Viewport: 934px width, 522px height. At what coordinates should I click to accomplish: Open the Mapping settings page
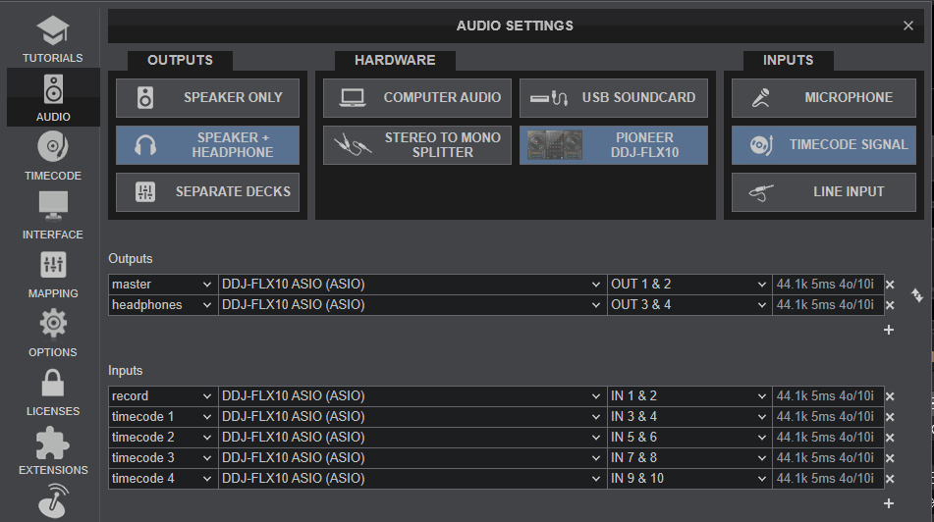[x=53, y=275]
